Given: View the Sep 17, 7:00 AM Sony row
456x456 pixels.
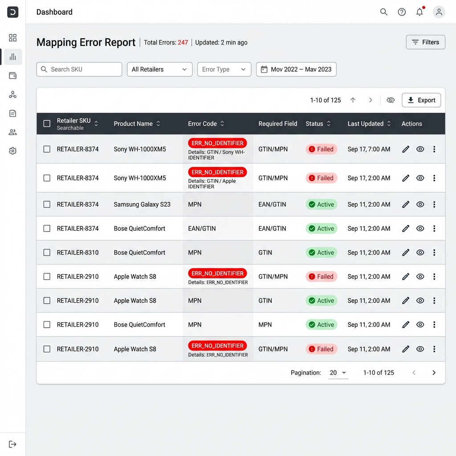Looking at the screenshot, I should 420,149.
